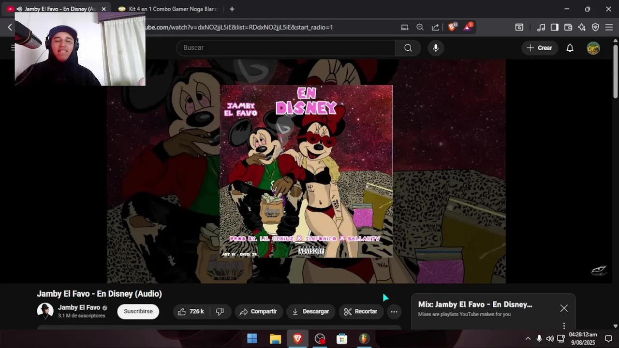619x348 pixels.
Task: Go back using the browser back arrow
Action: 10,28
